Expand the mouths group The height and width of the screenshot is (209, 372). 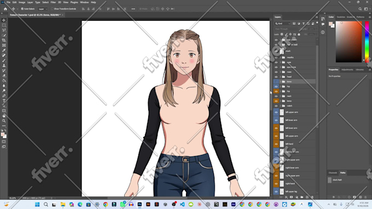coord(281,57)
